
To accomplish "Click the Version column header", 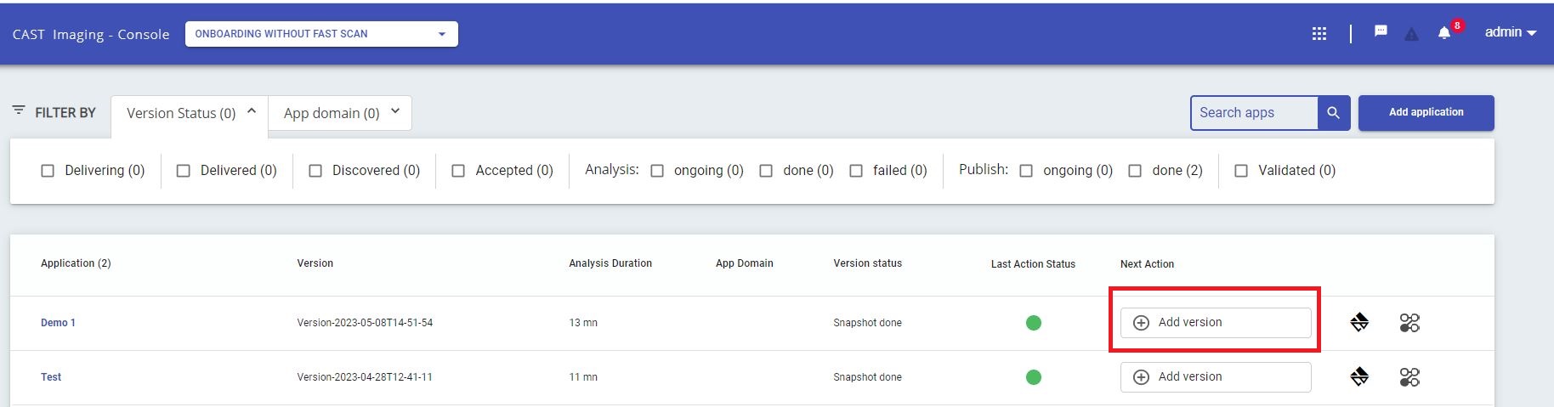I will pyautogui.click(x=315, y=263).
